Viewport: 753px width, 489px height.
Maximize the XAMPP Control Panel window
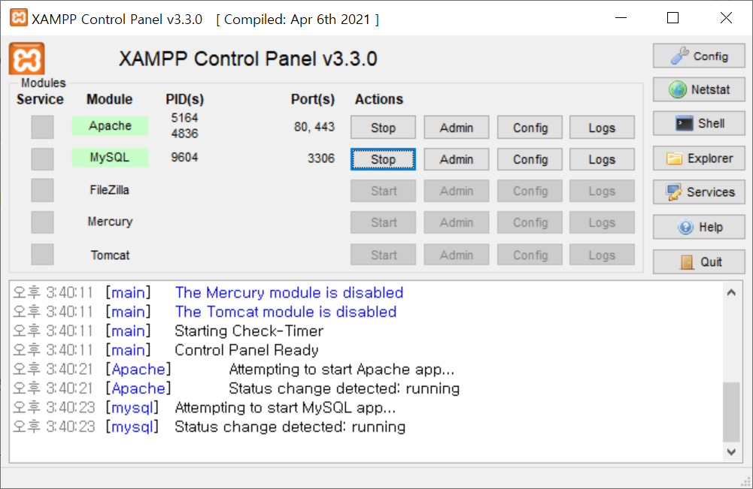(x=673, y=18)
